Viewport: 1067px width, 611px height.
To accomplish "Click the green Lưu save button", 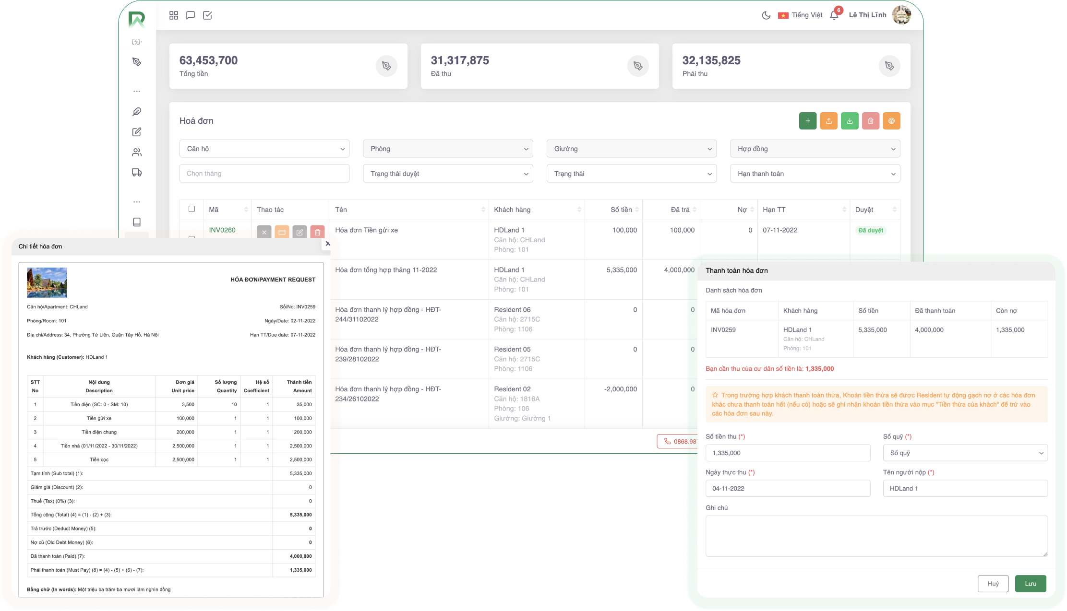I will [1030, 584].
